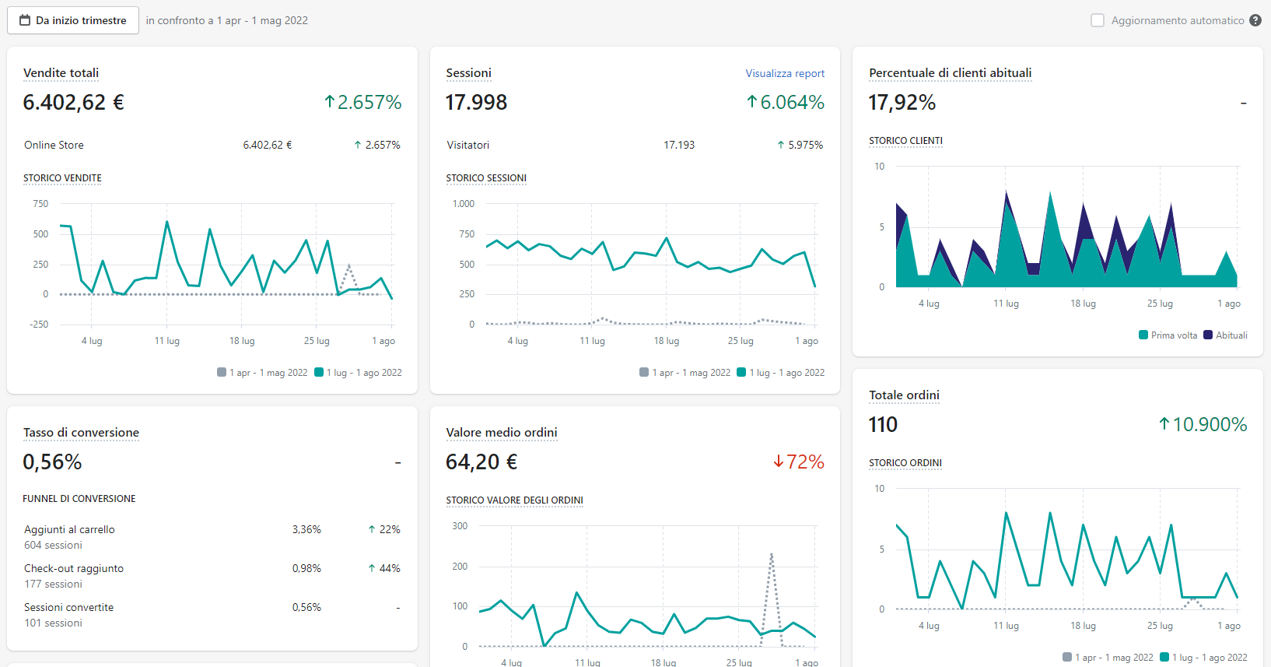Click the Prima volta legend swatch
Image resolution: width=1271 pixels, height=667 pixels.
1143,335
